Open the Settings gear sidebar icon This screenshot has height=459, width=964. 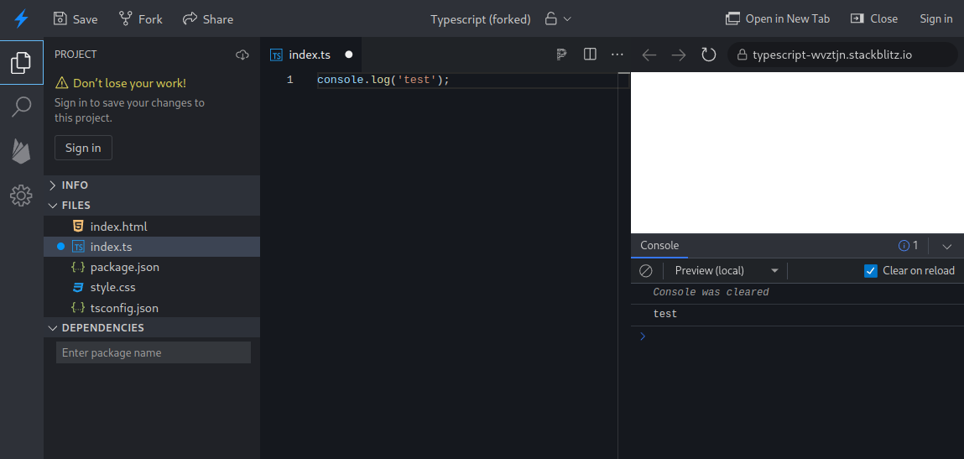point(22,196)
